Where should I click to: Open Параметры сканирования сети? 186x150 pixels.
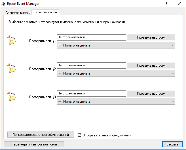(x=34, y=144)
